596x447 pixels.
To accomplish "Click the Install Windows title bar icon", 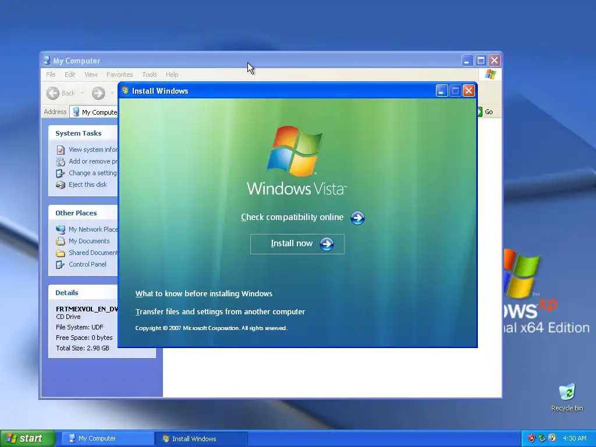I will (125, 90).
